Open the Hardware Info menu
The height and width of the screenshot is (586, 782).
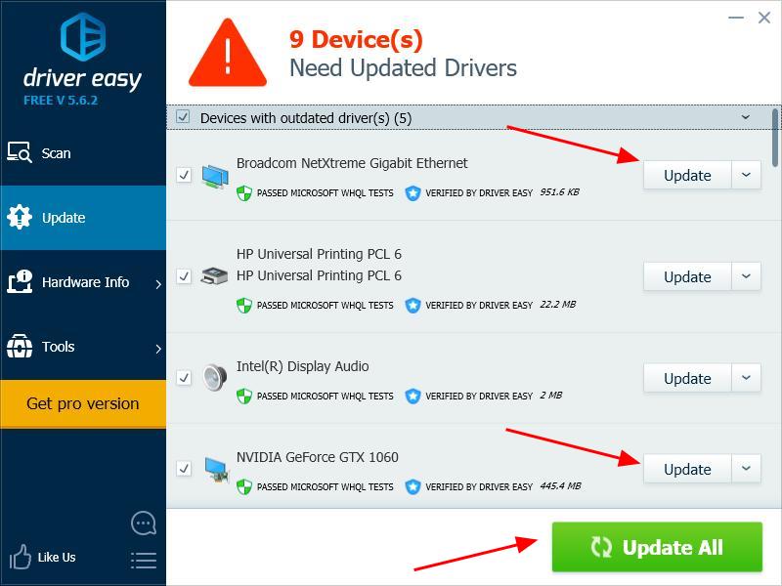83,282
